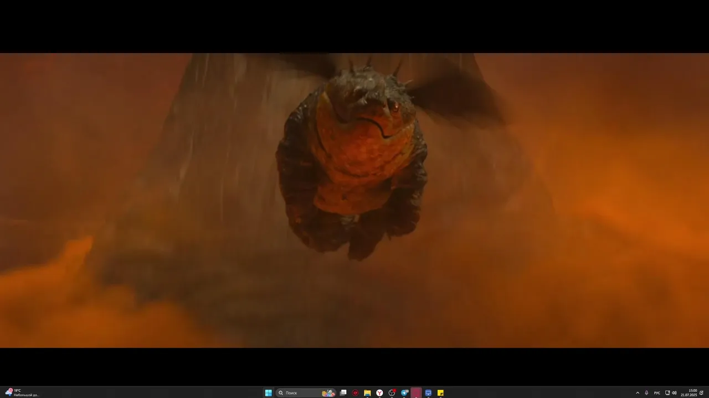
Task: Open the weather widget showing 19°C
Action: point(22,393)
